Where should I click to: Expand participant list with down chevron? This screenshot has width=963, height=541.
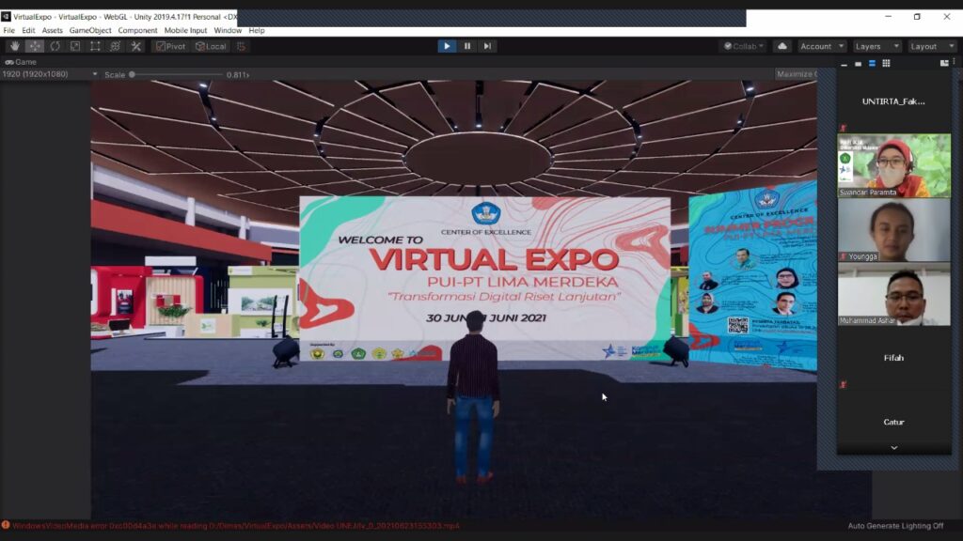(x=894, y=448)
